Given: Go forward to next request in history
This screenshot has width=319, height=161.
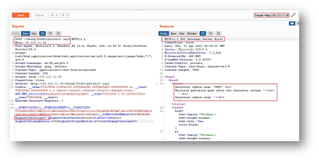Looking at the screenshot, I should 63,15.
